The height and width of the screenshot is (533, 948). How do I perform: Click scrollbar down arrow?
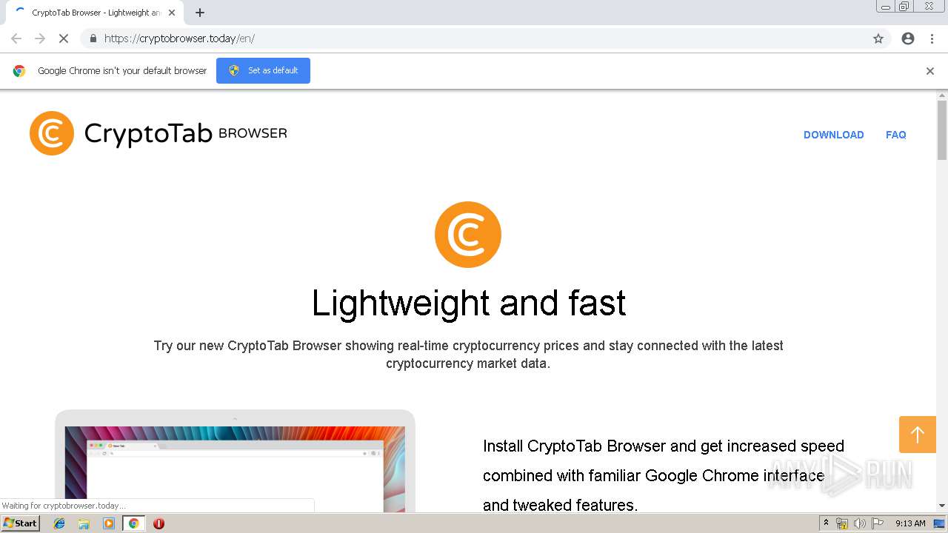[942, 506]
